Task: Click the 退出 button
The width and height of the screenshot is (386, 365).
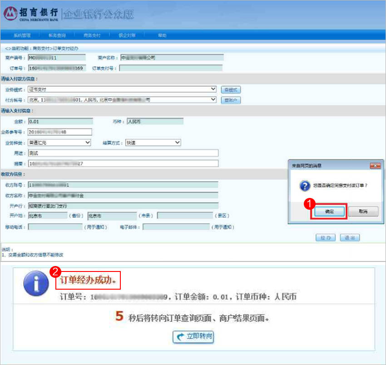Action: click(x=350, y=238)
